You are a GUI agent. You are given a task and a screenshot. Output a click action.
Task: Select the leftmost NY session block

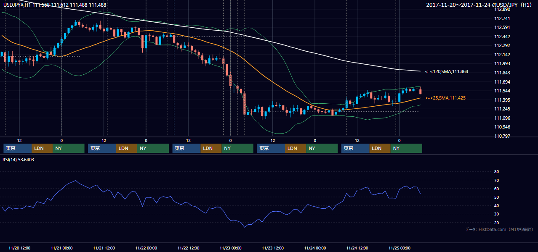[69, 148]
